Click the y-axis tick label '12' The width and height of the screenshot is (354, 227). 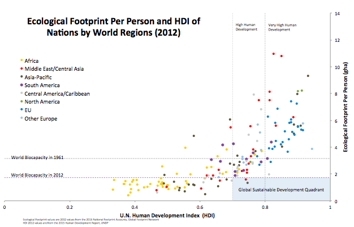tap(337, 40)
